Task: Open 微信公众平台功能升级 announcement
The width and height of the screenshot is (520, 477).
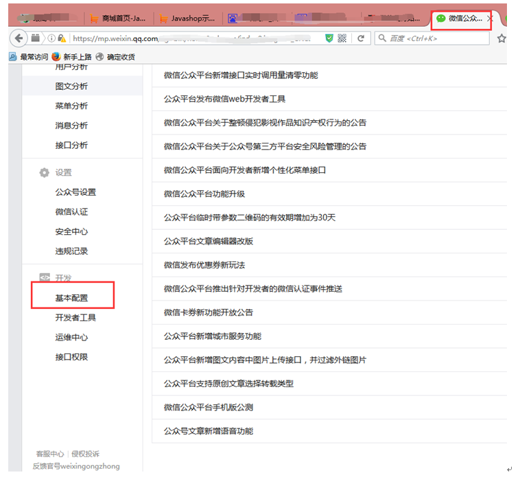Action: click(204, 194)
